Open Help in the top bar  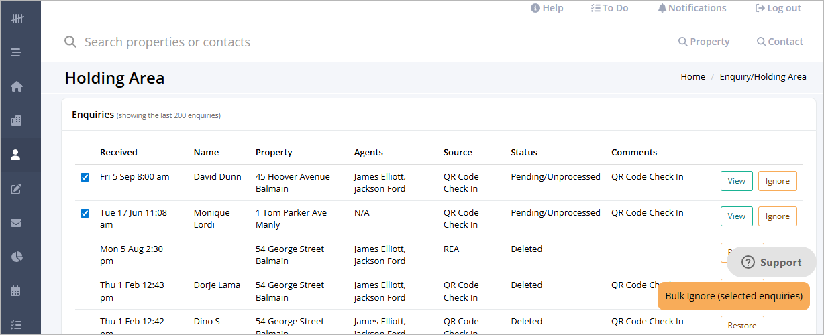pyautogui.click(x=547, y=8)
